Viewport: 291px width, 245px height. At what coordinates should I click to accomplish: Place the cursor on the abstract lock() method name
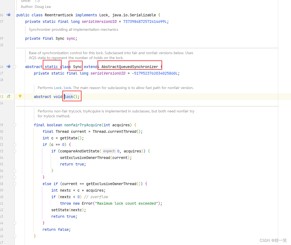(x=69, y=97)
